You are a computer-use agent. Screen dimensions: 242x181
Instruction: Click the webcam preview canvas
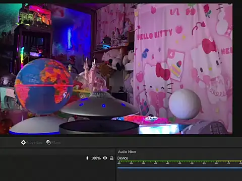click(116, 69)
